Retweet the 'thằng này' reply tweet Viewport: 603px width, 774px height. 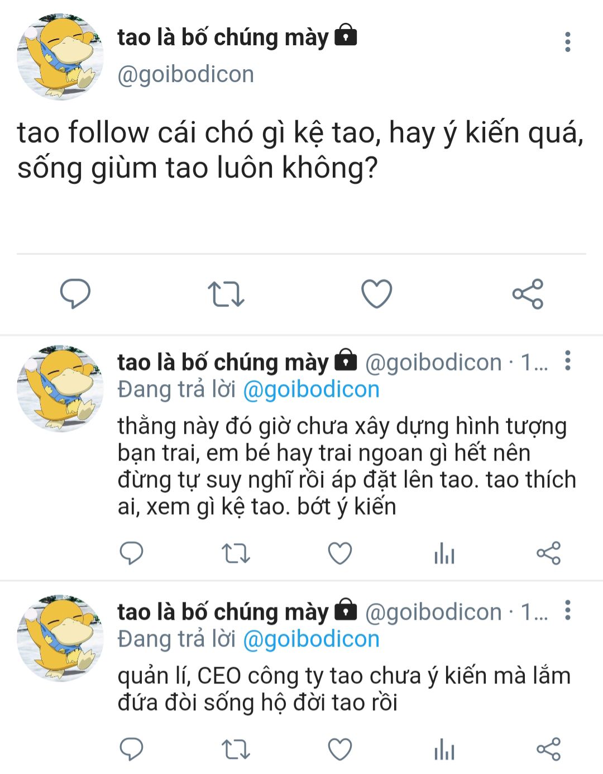(x=236, y=554)
